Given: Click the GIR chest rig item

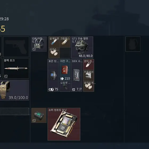Looking at the screenshot, I should [39, 44].
